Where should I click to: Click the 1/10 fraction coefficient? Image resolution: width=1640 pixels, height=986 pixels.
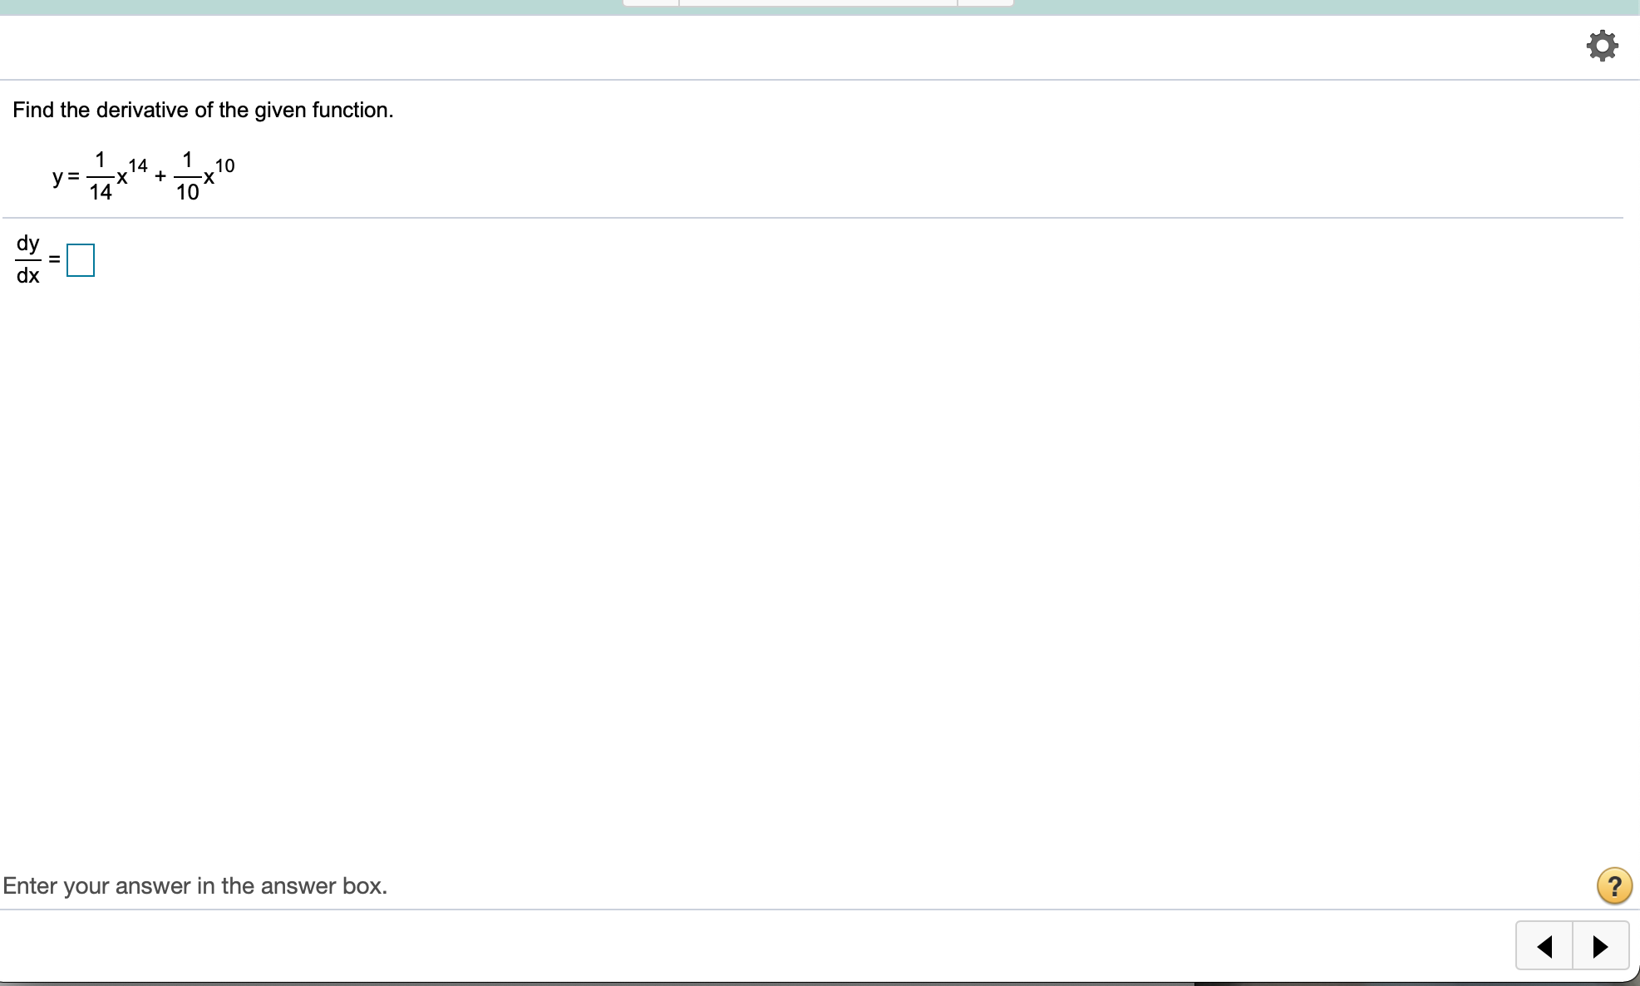point(187,175)
